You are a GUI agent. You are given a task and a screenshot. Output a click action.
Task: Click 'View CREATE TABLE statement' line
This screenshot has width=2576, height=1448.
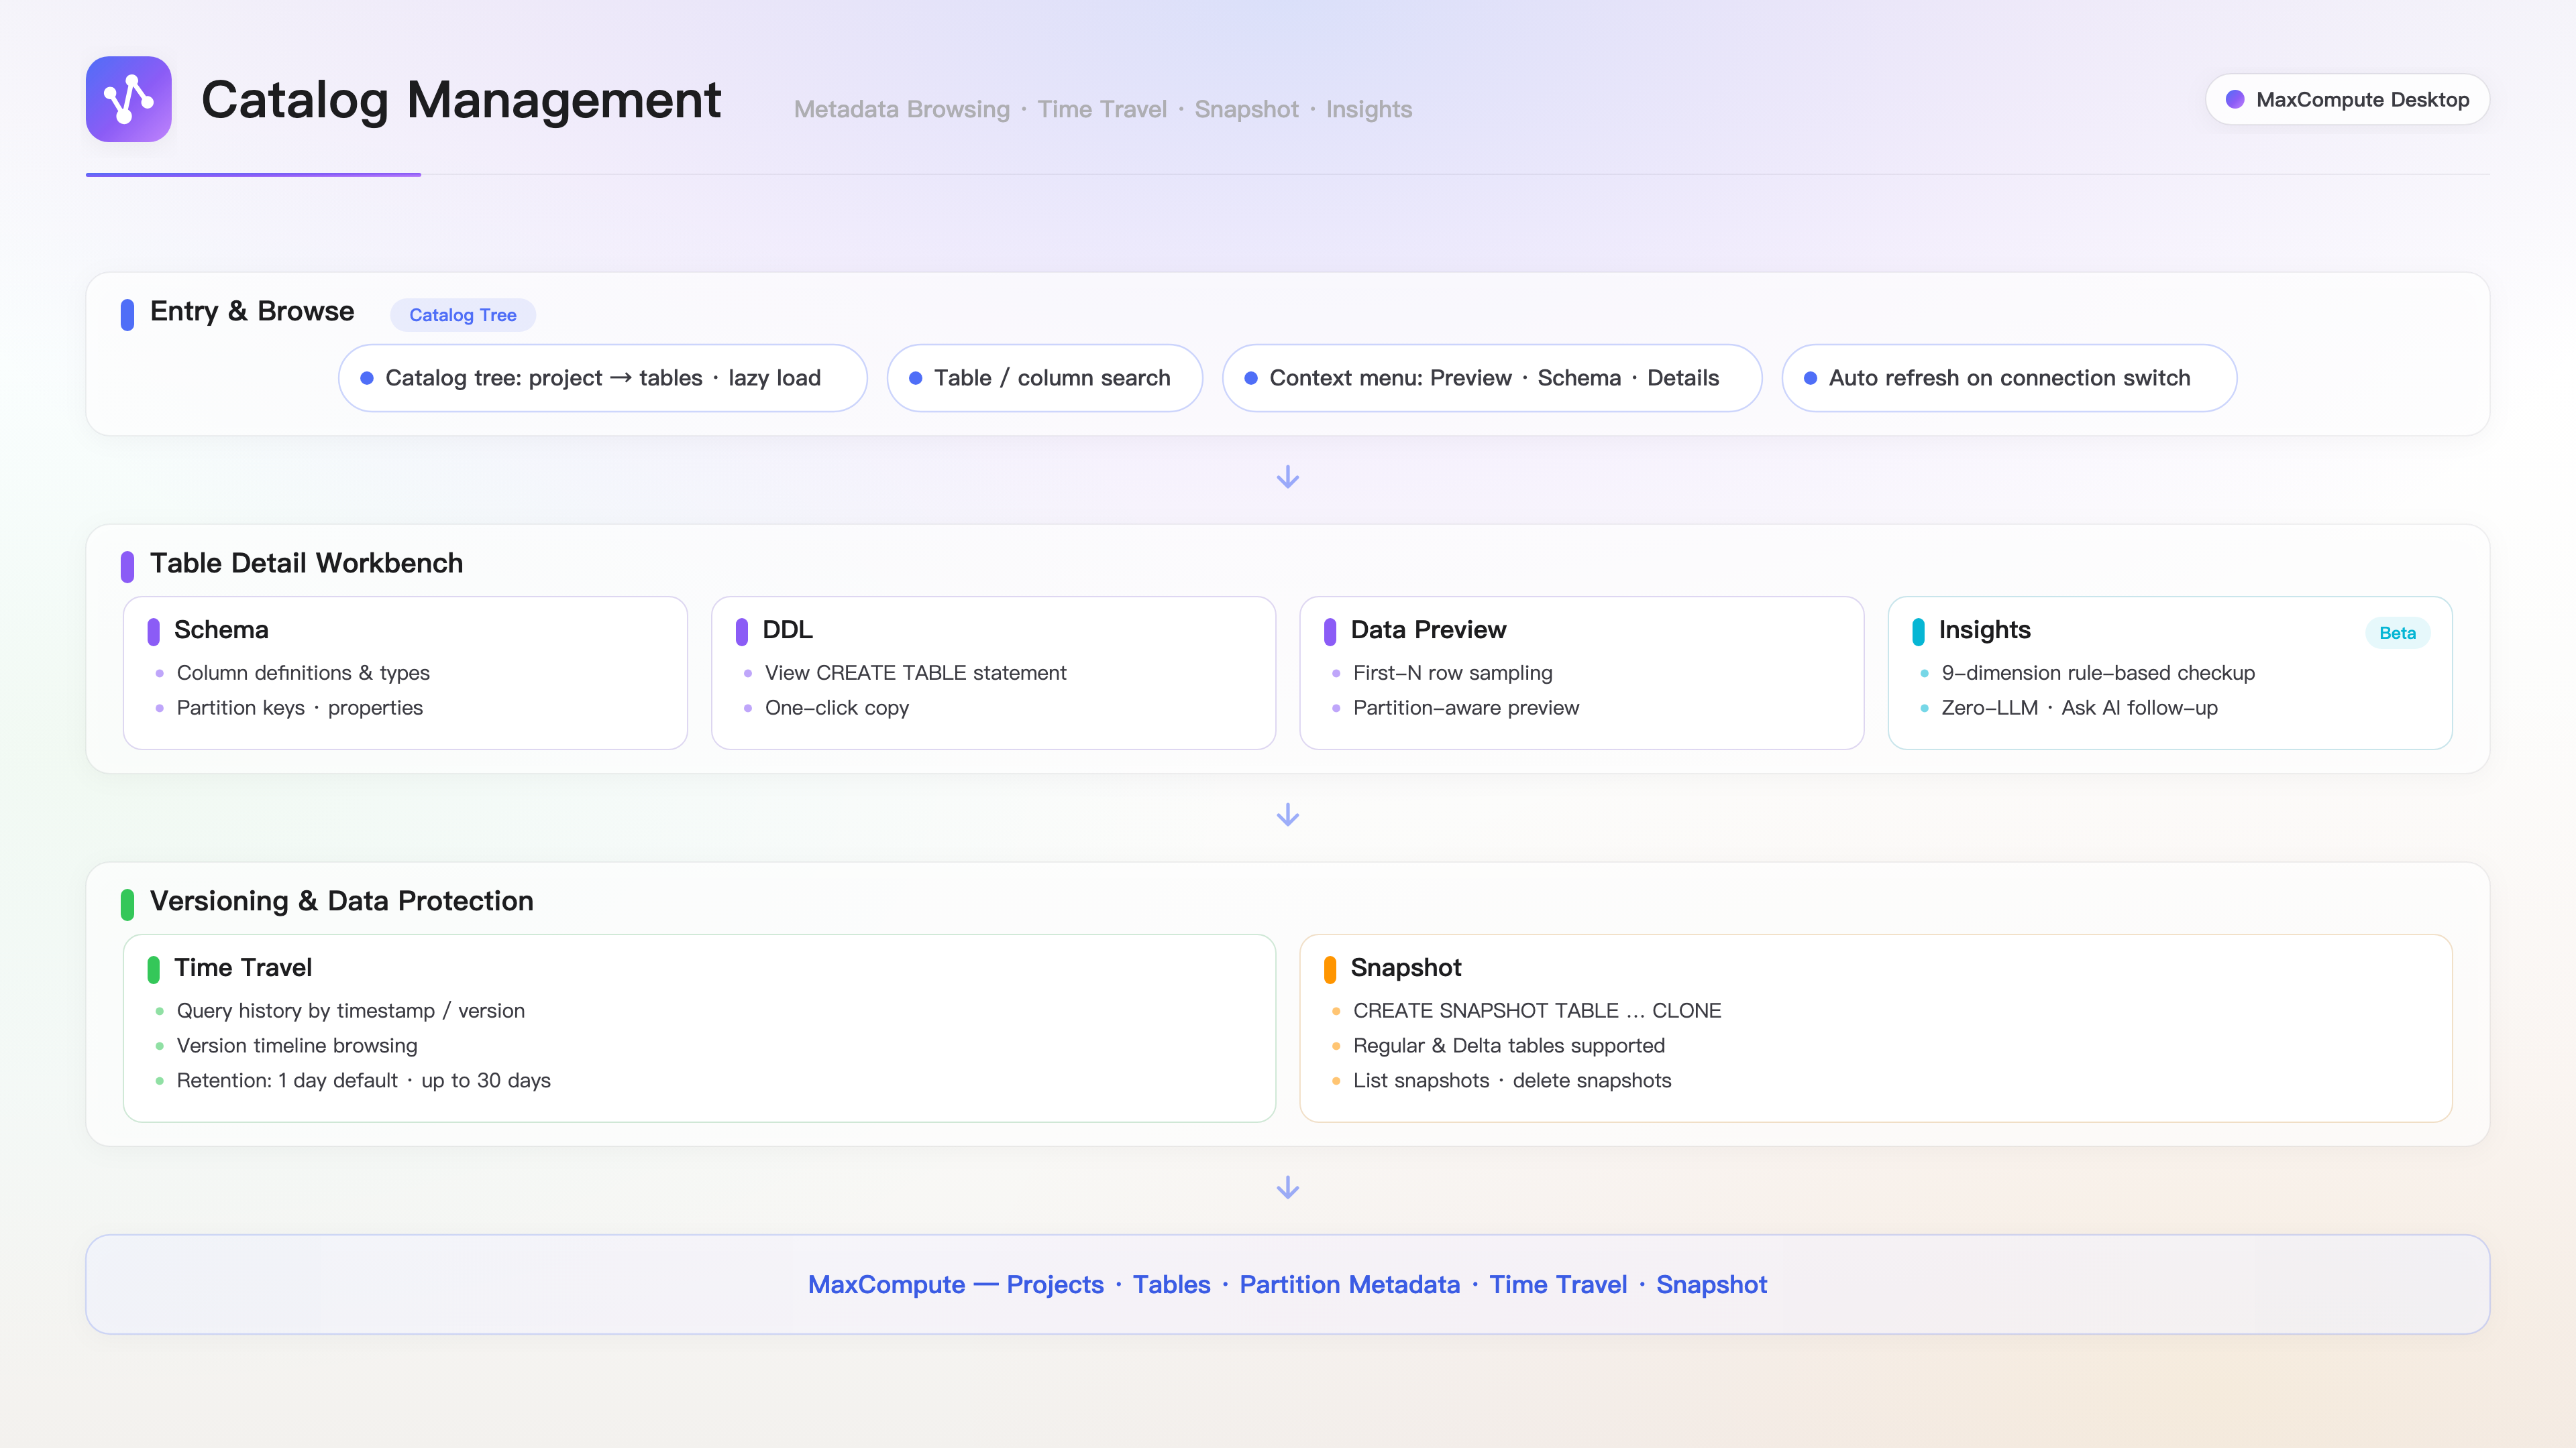(915, 672)
